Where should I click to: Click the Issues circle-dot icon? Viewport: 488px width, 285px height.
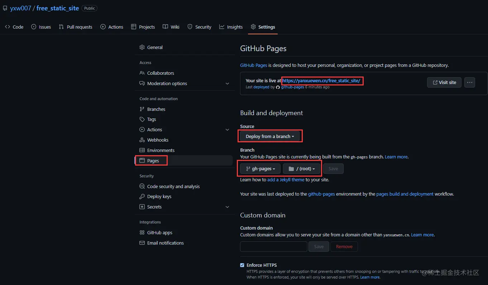[34, 27]
